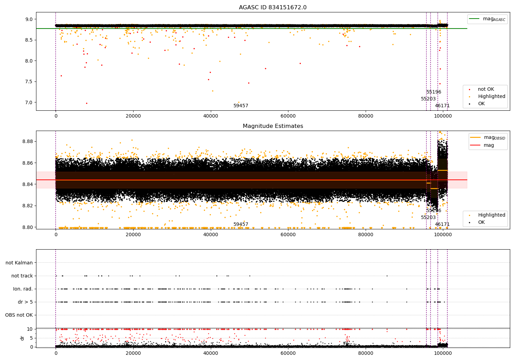Click orange mag OBSID legend line sample
This screenshot has height=361, width=515.
tap(476, 138)
